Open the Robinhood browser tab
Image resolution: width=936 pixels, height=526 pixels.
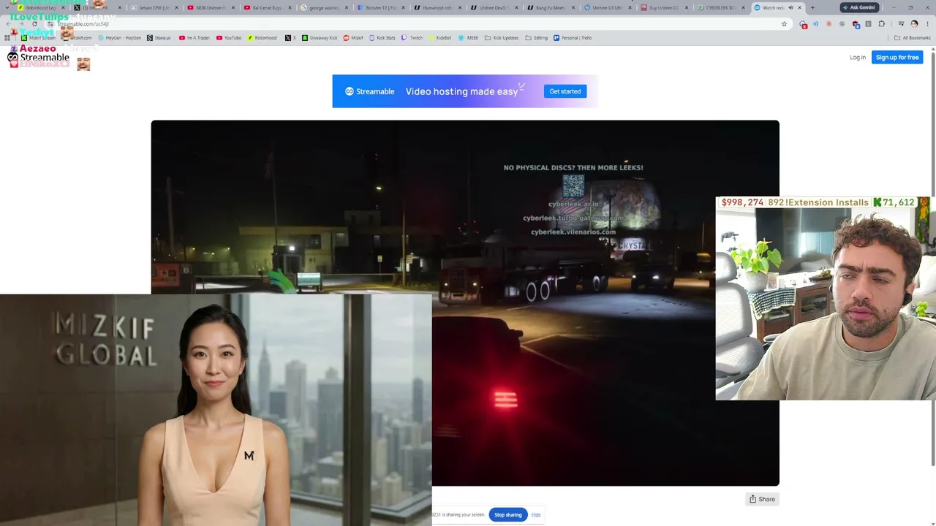40,8
